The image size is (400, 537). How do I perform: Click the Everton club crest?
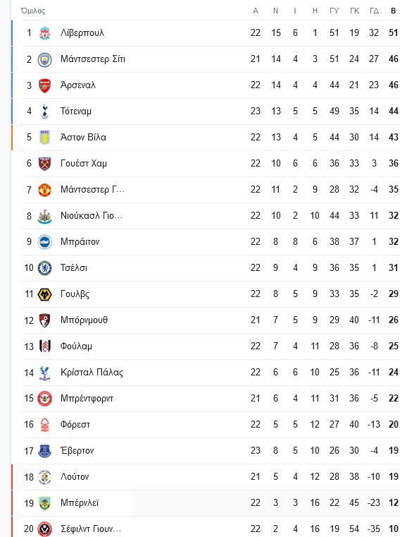point(44,451)
